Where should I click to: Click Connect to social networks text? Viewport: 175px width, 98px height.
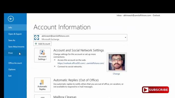(70, 66)
